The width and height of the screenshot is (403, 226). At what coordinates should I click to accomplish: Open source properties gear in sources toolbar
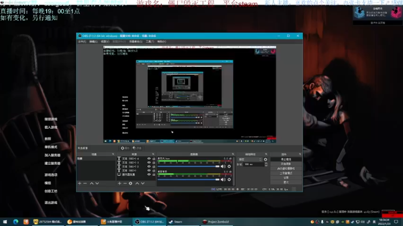[x=130, y=183]
